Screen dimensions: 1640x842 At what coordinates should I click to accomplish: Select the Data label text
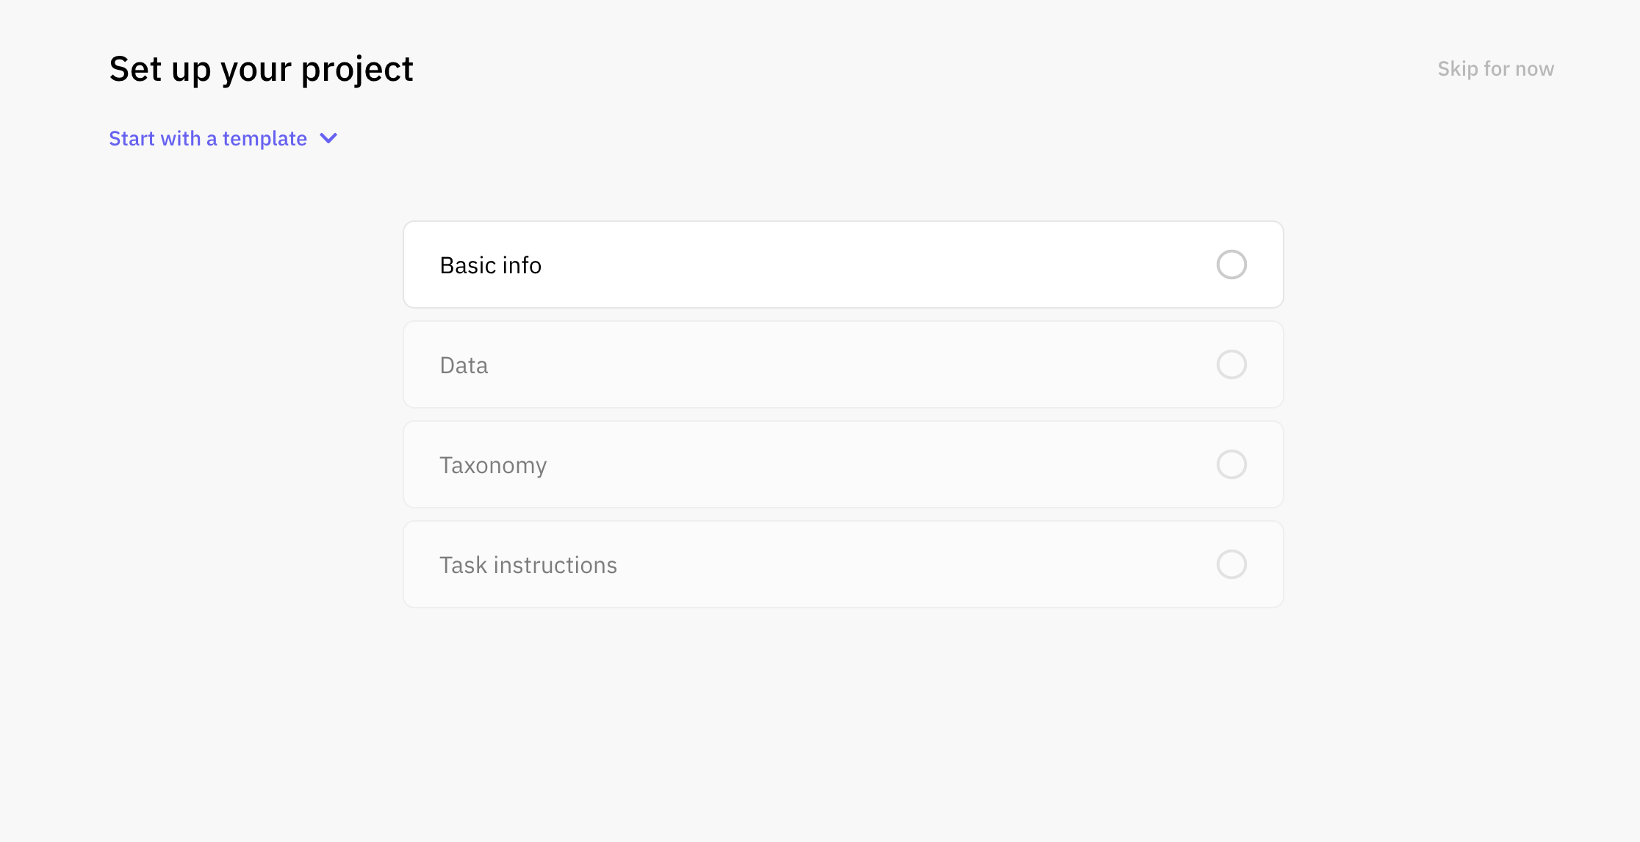click(464, 365)
